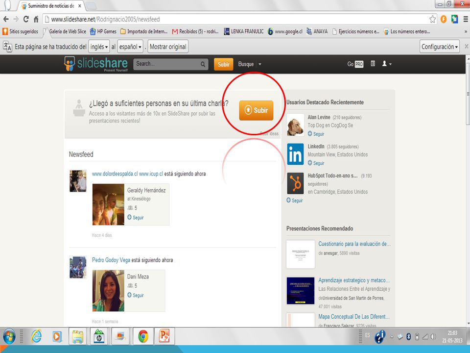
Task: Click the SlideShare logo
Action: click(x=96, y=64)
